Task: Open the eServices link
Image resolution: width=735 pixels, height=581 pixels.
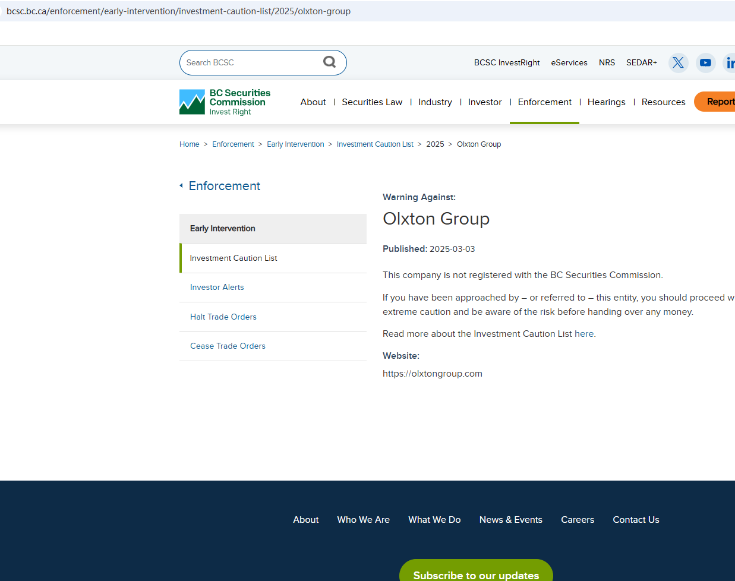Action: pyautogui.click(x=569, y=62)
